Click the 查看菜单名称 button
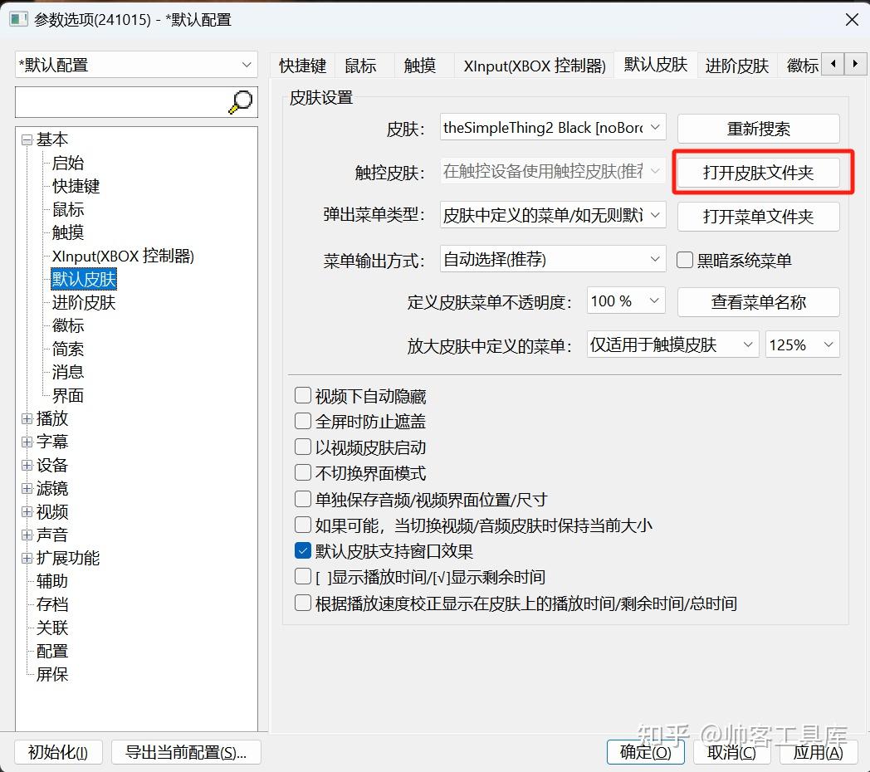The width and height of the screenshot is (870, 772). pyautogui.click(x=758, y=301)
